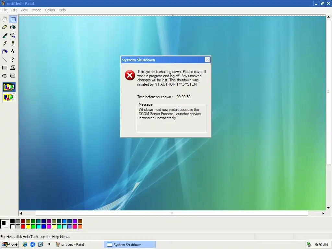Activate the Fill With Color bucket
Image resolution: width=332 pixels, height=249 pixels.
click(13, 27)
